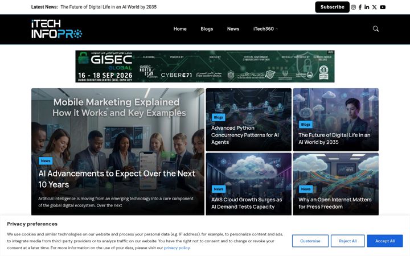The image size is (410, 256).
Task: Click the GISEC Global banner ad
Action: click(205, 67)
